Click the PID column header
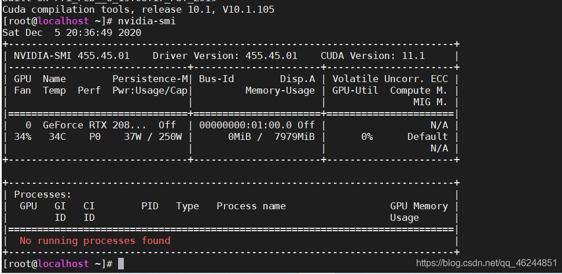The height and width of the screenshot is (274, 562). (150, 206)
